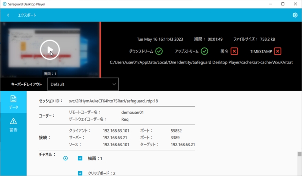This screenshot has width=302, height=176.
Task: Click the date Tue May 16 16:11:43 2023
Action: pos(160,39)
